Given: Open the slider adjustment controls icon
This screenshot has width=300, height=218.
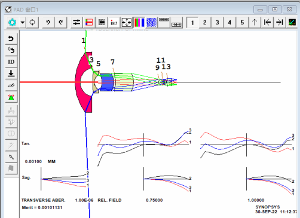Looking at the screenshot, I should click(76, 22).
